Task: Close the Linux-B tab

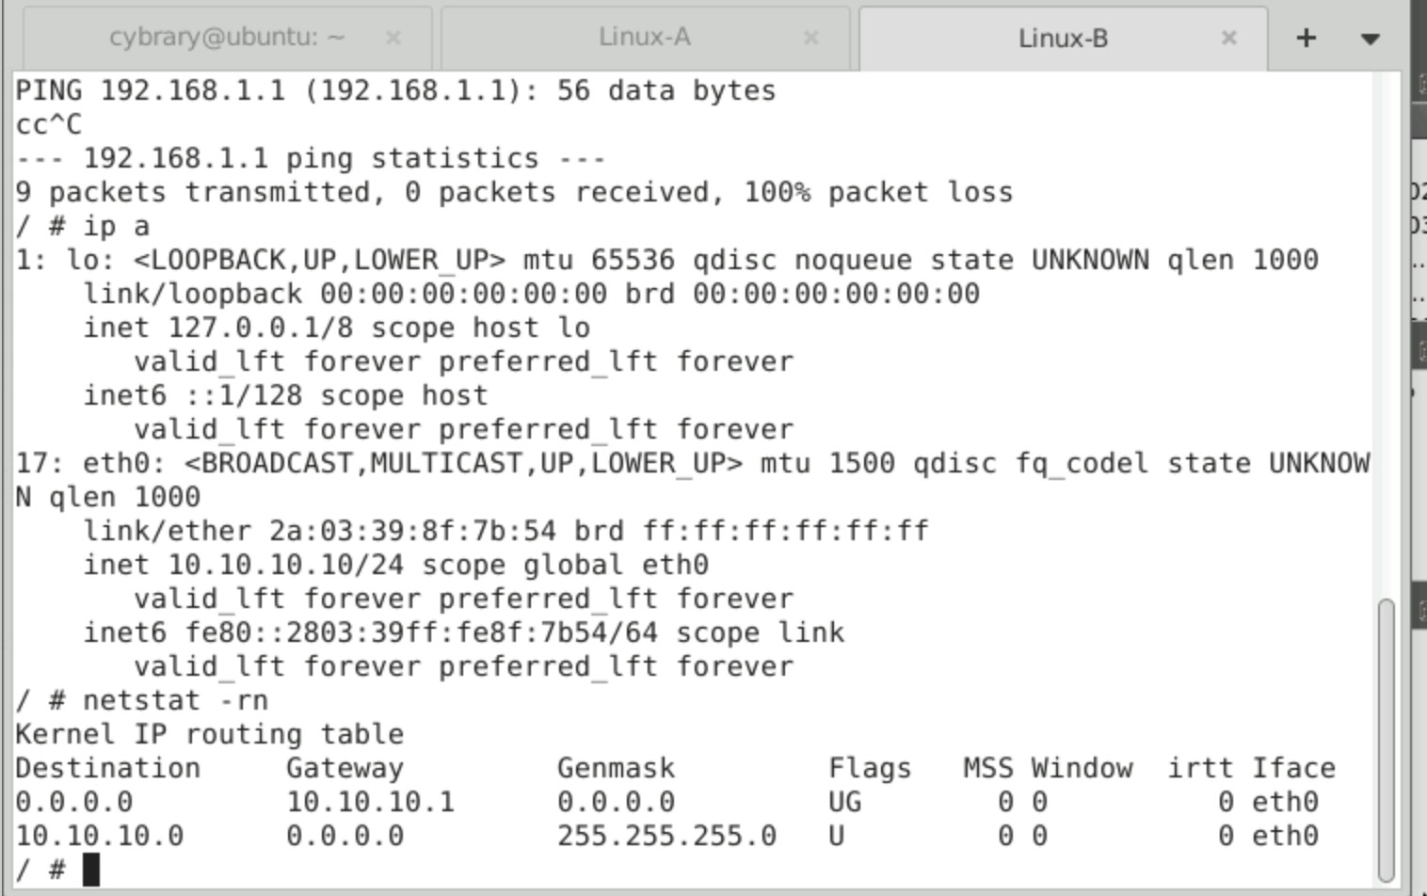Action: pos(1228,38)
